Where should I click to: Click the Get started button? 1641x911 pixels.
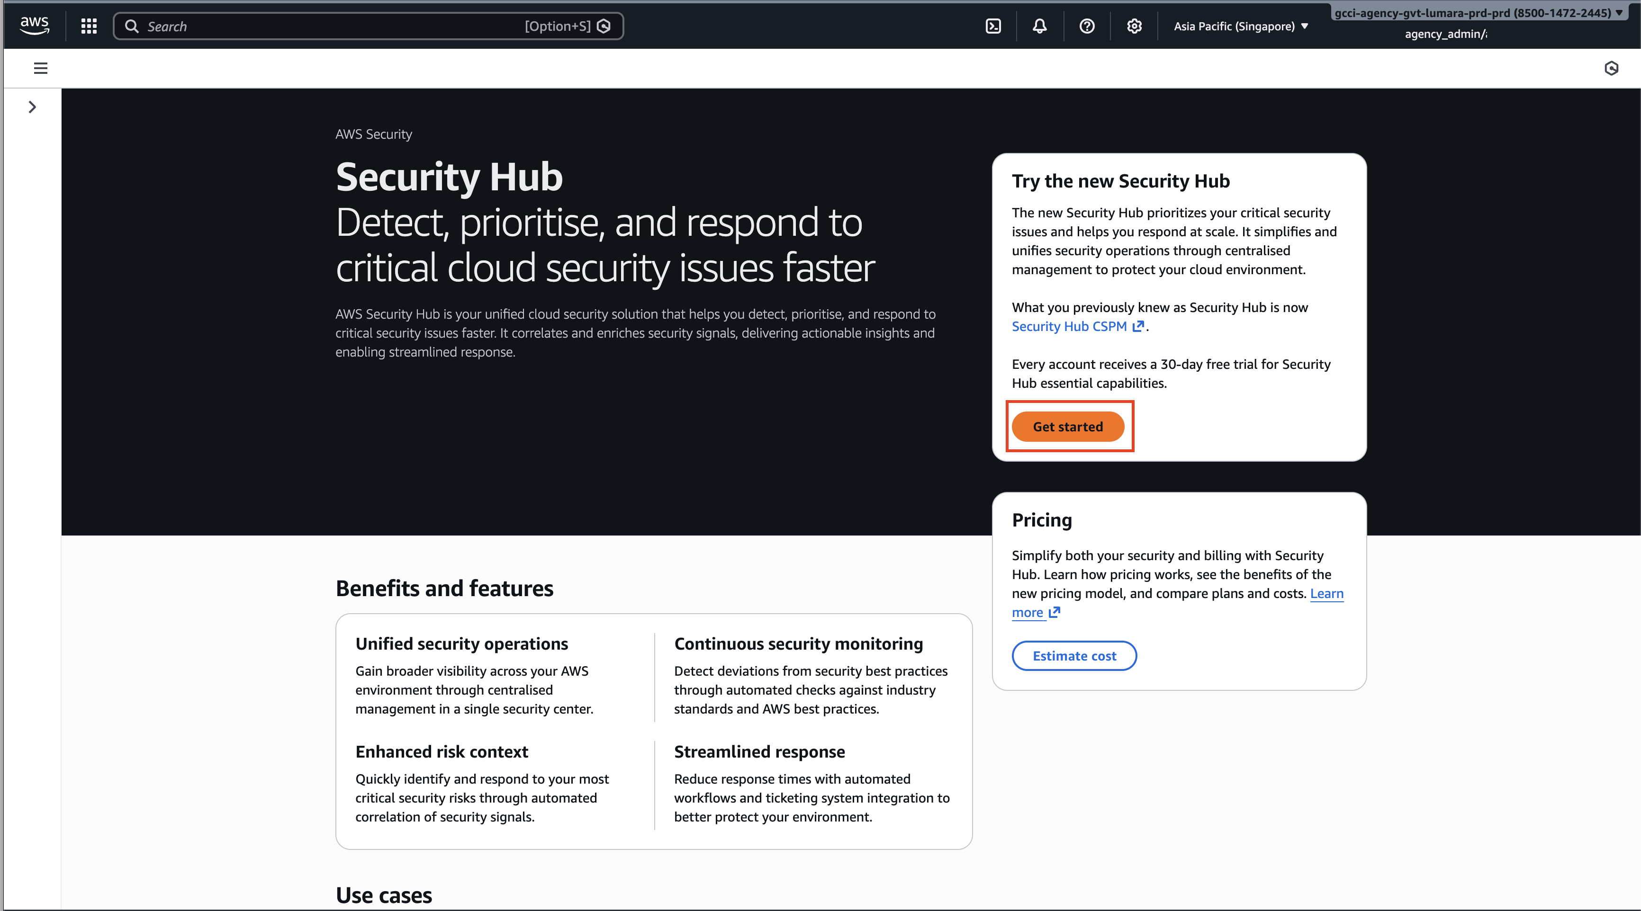pyautogui.click(x=1068, y=427)
